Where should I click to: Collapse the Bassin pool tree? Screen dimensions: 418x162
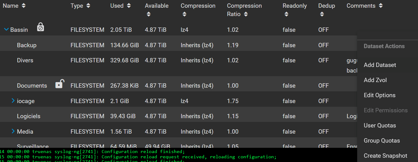(6, 30)
